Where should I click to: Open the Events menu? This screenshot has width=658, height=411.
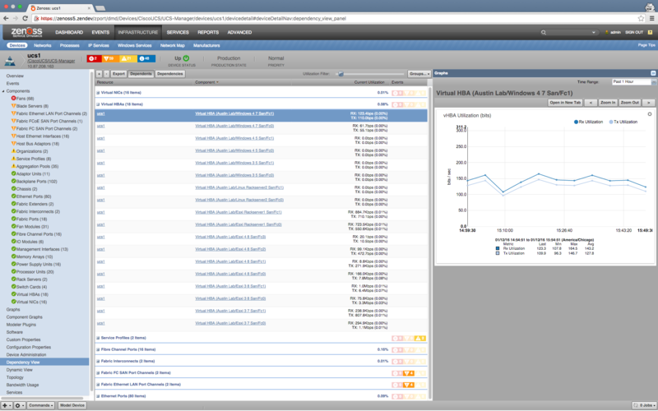(100, 32)
